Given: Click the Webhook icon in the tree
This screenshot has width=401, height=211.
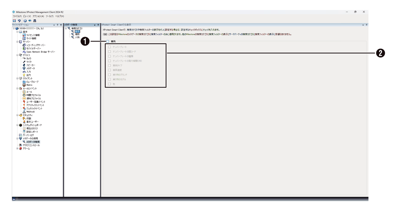Looking at the screenshot, I should 24,112.
